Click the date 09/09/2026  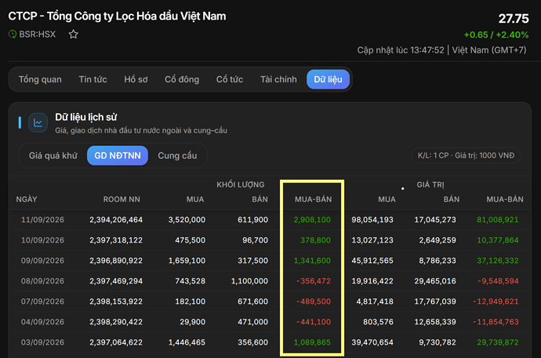tap(42, 261)
